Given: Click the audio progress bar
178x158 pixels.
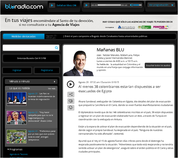Looking at the screenshot, I should tap(109, 5).
